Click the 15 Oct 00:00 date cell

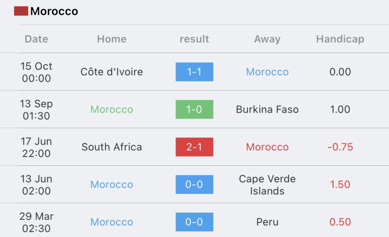click(36, 72)
